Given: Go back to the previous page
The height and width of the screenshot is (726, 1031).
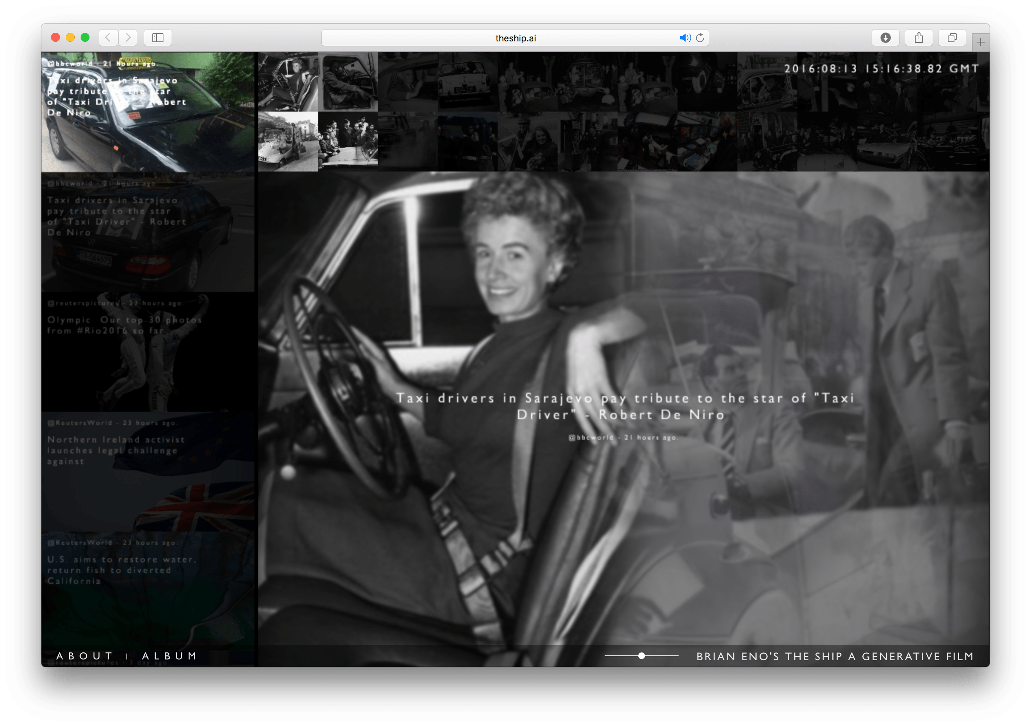Looking at the screenshot, I should tap(108, 38).
